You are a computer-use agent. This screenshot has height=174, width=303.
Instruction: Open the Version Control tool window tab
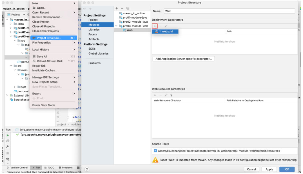(x=17, y=168)
